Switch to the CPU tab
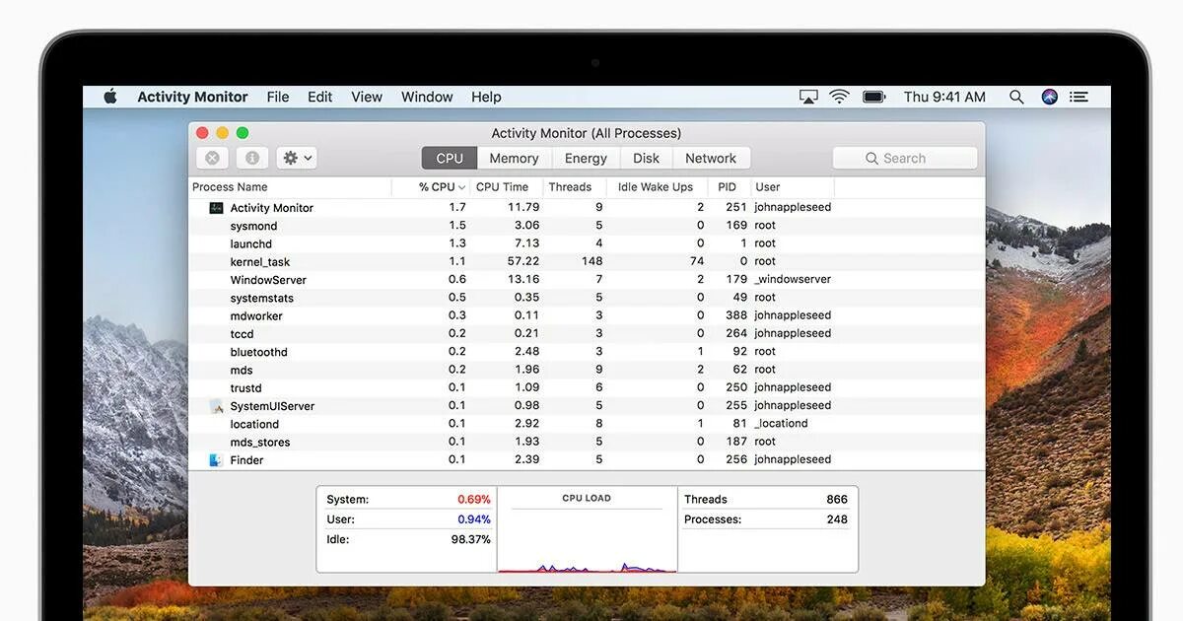 (x=450, y=158)
